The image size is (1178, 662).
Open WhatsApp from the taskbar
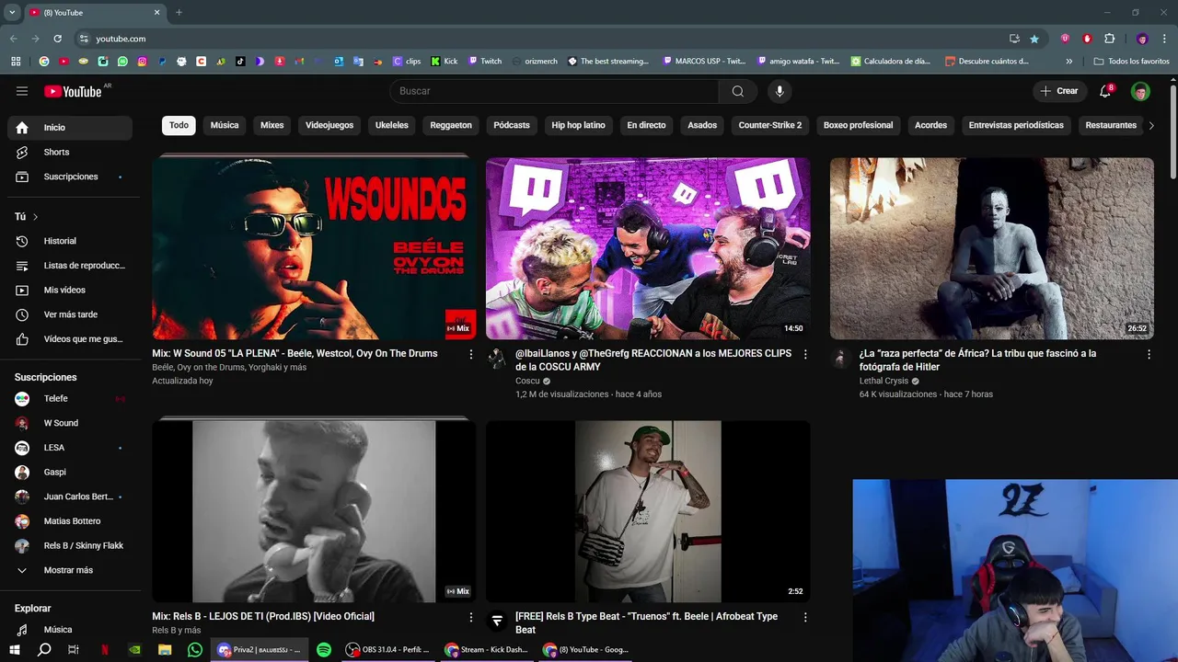[x=195, y=649]
